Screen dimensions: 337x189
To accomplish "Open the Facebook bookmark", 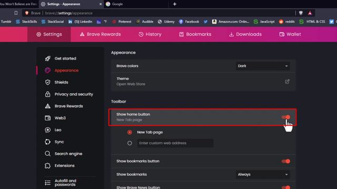I will click(x=189, y=22).
